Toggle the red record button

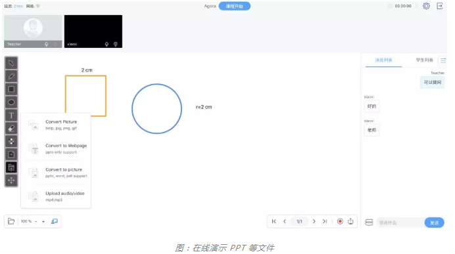[x=340, y=222]
